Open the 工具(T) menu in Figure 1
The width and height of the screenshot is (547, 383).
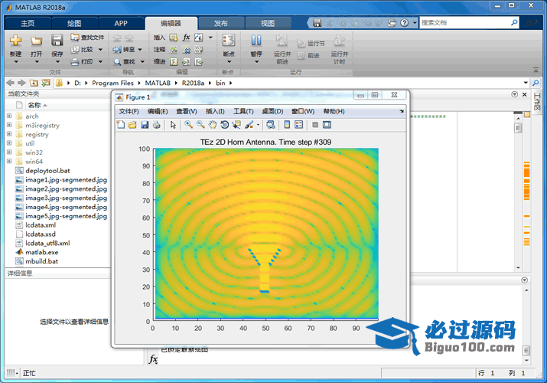click(x=243, y=111)
